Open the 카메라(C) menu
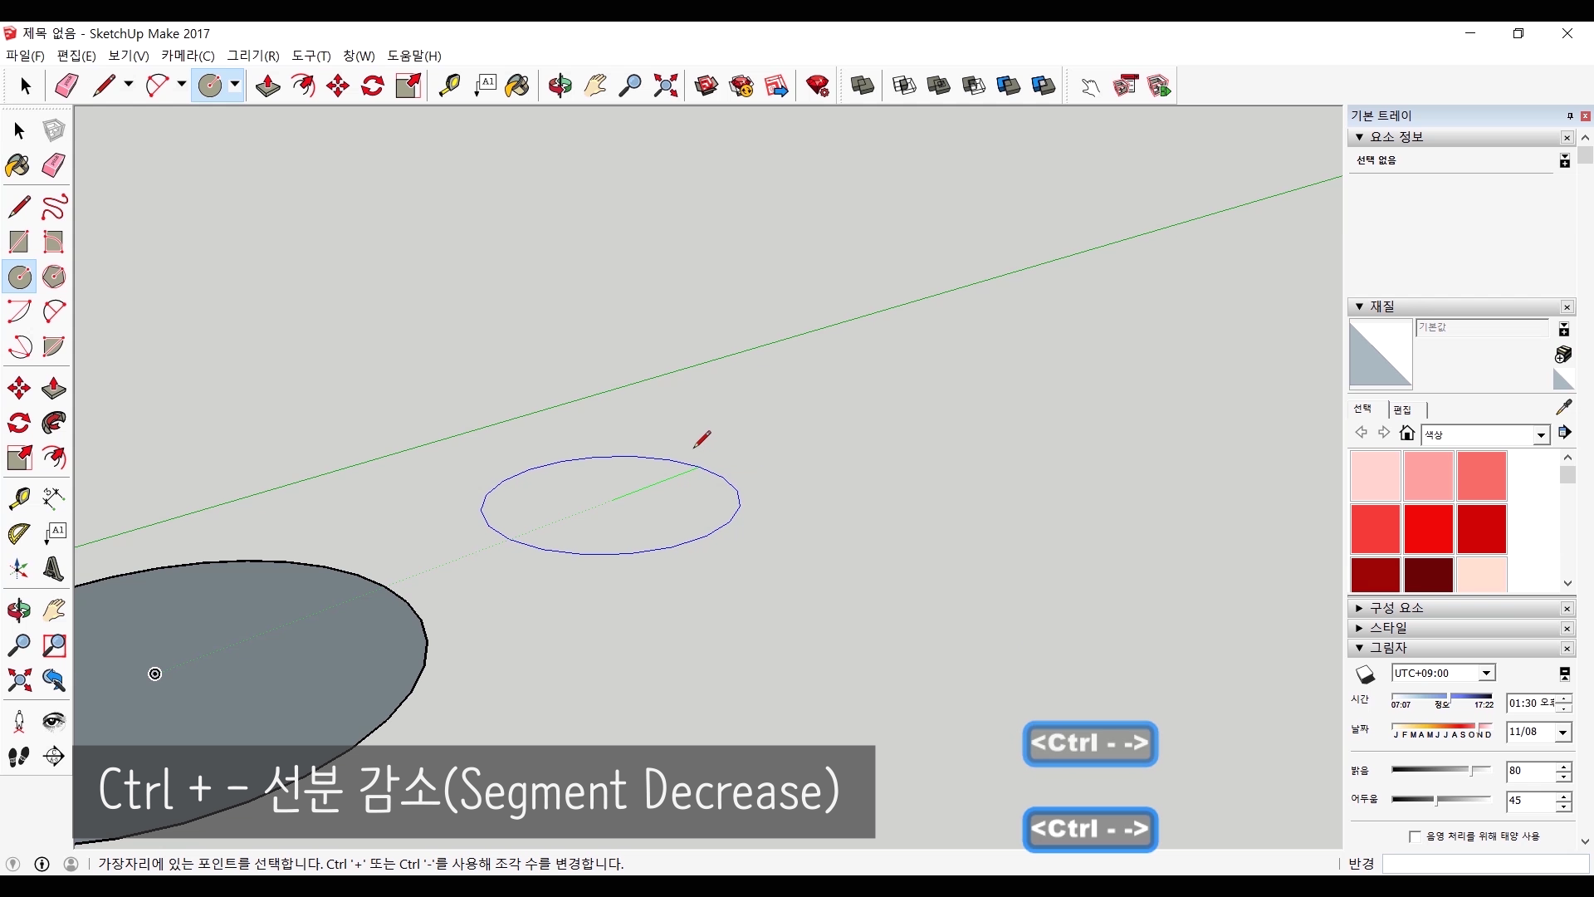The width and height of the screenshot is (1594, 897). 188,56
